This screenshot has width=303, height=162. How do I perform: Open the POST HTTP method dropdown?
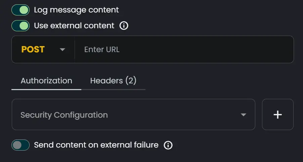[43, 49]
